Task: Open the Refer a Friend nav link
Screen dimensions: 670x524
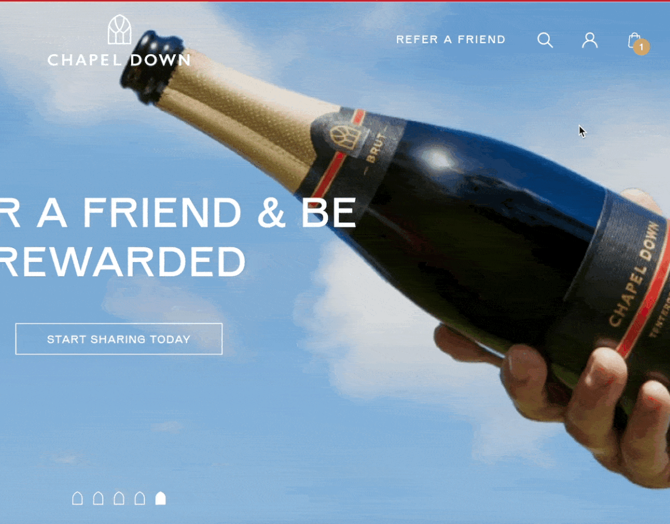Action: click(451, 39)
